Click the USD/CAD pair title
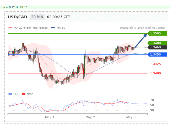The image size is (170, 126). tap(17, 17)
